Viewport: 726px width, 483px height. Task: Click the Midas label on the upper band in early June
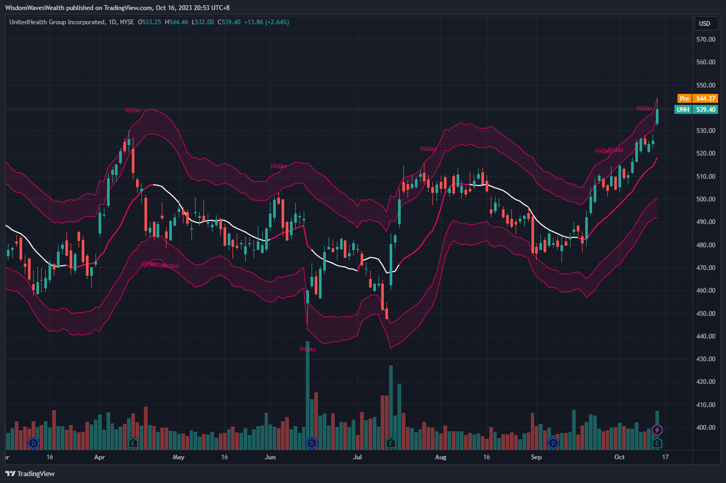(278, 166)
